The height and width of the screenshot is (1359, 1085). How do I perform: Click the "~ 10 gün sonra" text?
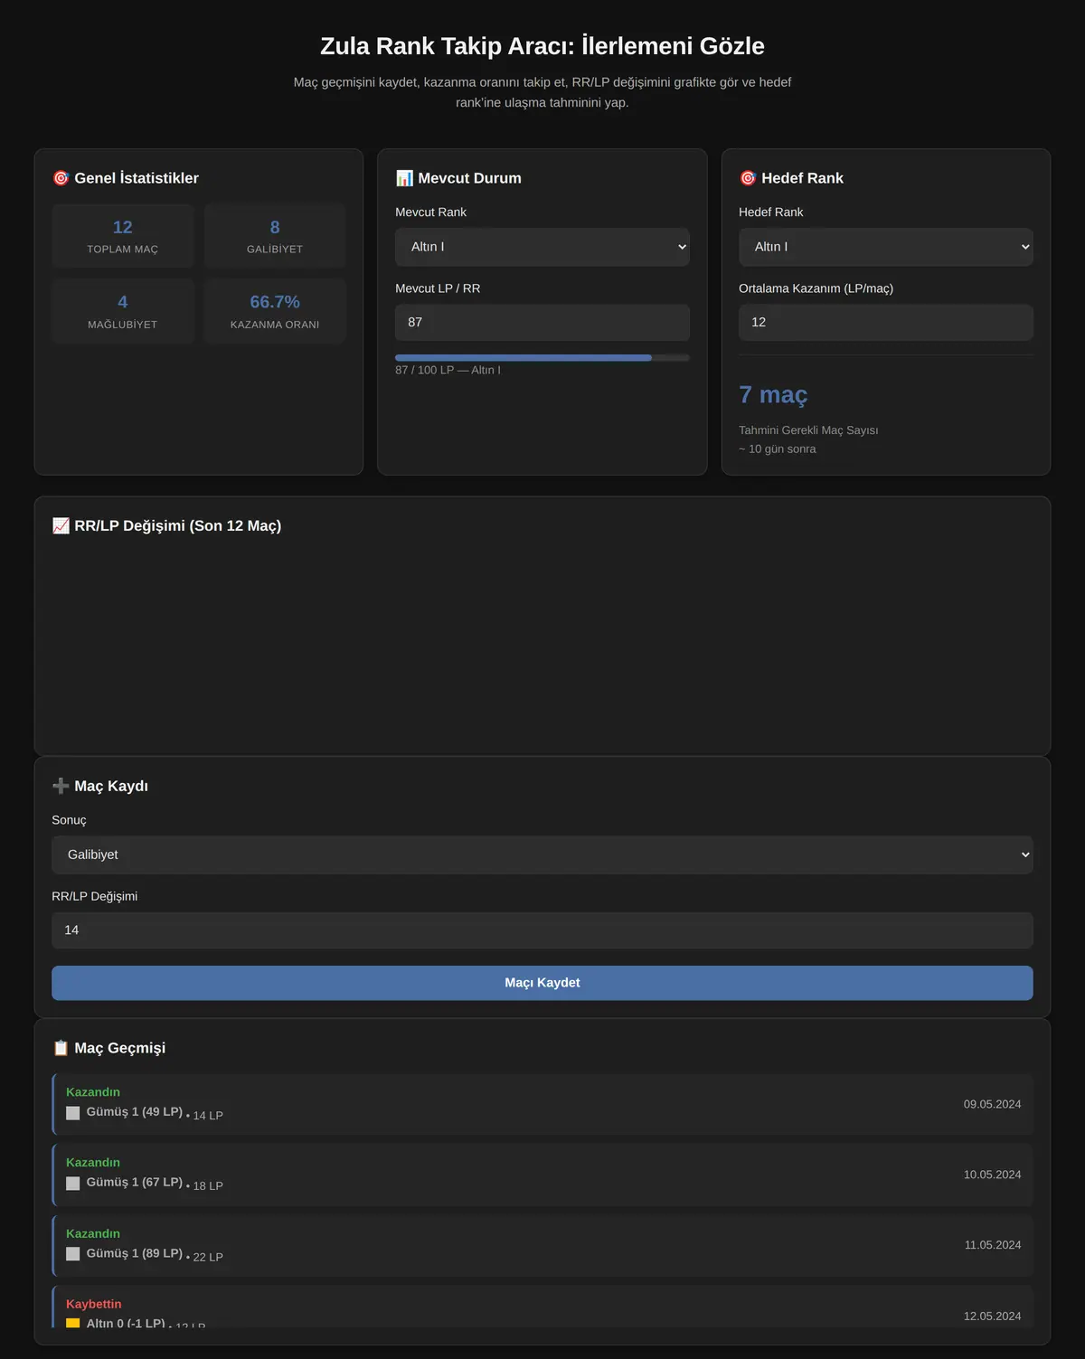coord(778,449)
